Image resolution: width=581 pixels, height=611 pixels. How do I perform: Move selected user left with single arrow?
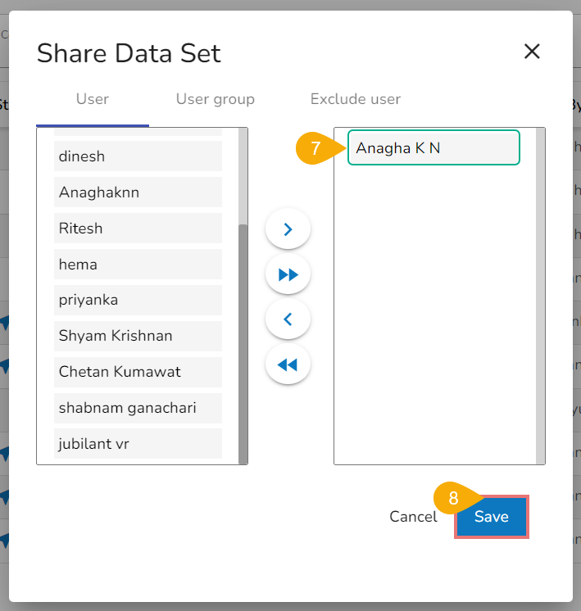pos(288,319)
